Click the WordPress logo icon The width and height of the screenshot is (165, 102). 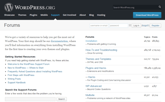click(9, 7)
